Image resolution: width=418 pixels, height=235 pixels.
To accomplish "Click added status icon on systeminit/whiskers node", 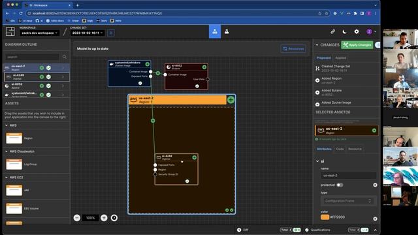I will point(148,64).
